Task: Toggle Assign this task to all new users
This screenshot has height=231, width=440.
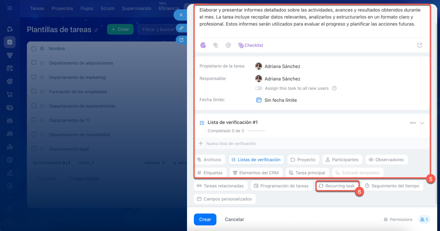Action: coord(258,88)
